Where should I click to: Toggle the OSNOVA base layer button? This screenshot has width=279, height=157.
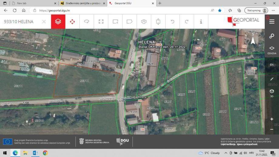click(272, 50)
